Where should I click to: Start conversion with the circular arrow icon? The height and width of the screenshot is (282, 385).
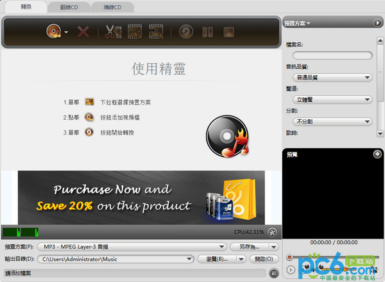pos(186,31)
